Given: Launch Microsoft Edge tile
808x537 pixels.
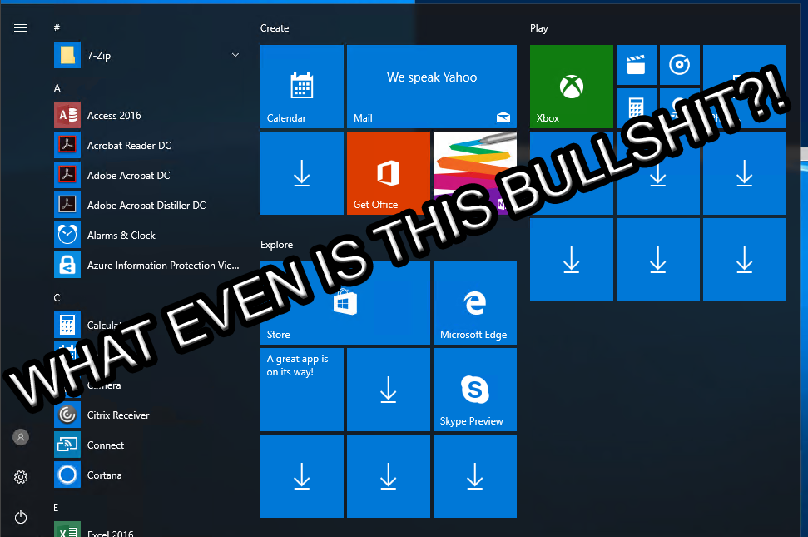Looking at the screenshot, I should (475, 302).
